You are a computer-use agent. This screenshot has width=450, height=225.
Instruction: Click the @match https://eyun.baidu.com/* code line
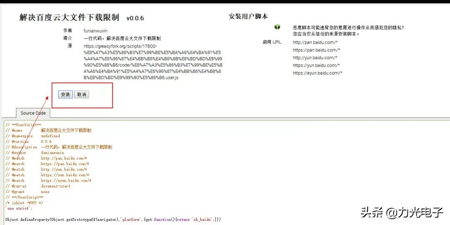tap(48, 180)
